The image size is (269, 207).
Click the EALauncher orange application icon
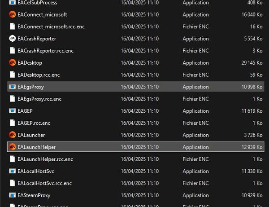pos(13,135)
